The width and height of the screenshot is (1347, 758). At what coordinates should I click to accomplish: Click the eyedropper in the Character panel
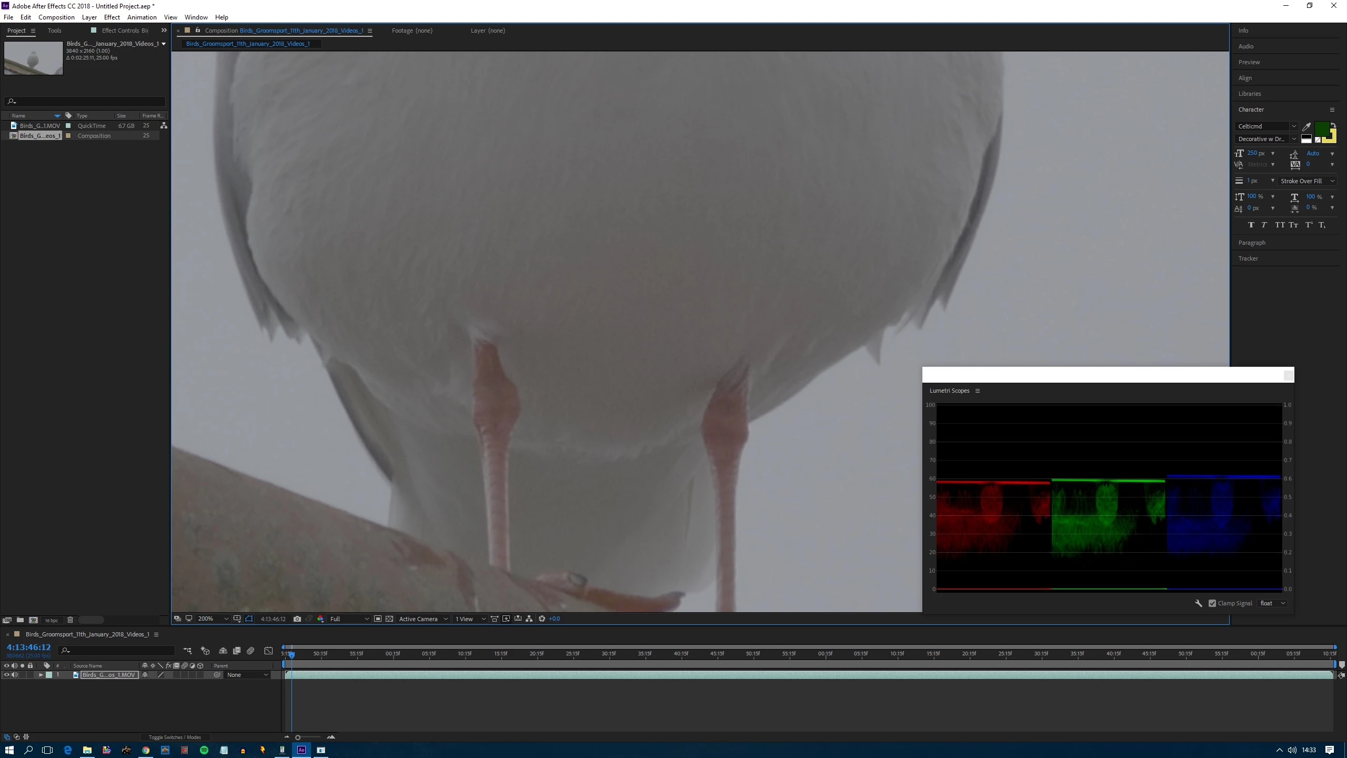click(1306, 126)
